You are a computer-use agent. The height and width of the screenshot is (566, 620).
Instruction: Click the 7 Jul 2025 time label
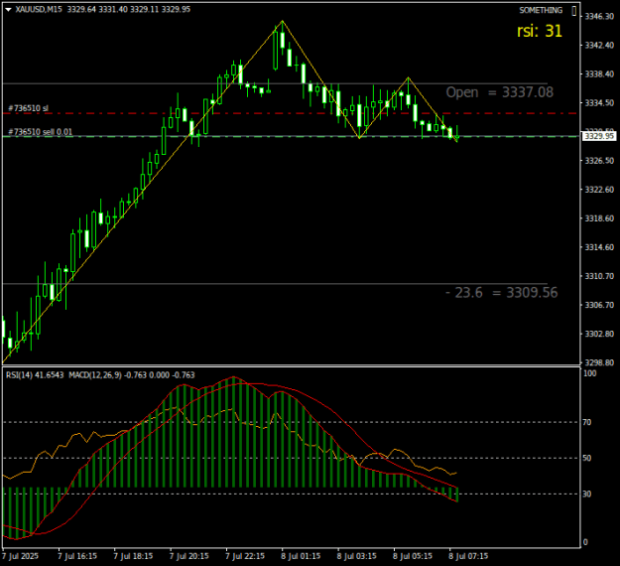click(x=21, y=556)
